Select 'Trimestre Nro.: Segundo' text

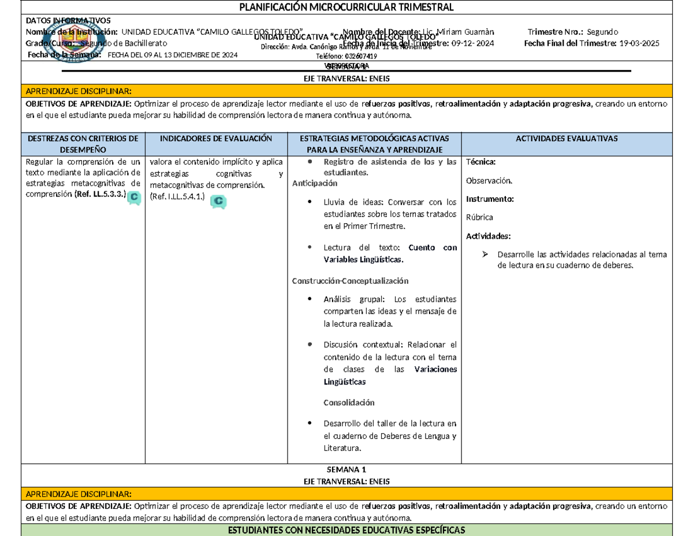(573, 31)
